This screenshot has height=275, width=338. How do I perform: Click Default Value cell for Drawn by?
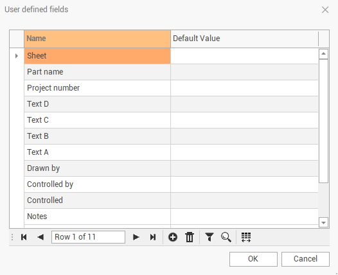244,168
